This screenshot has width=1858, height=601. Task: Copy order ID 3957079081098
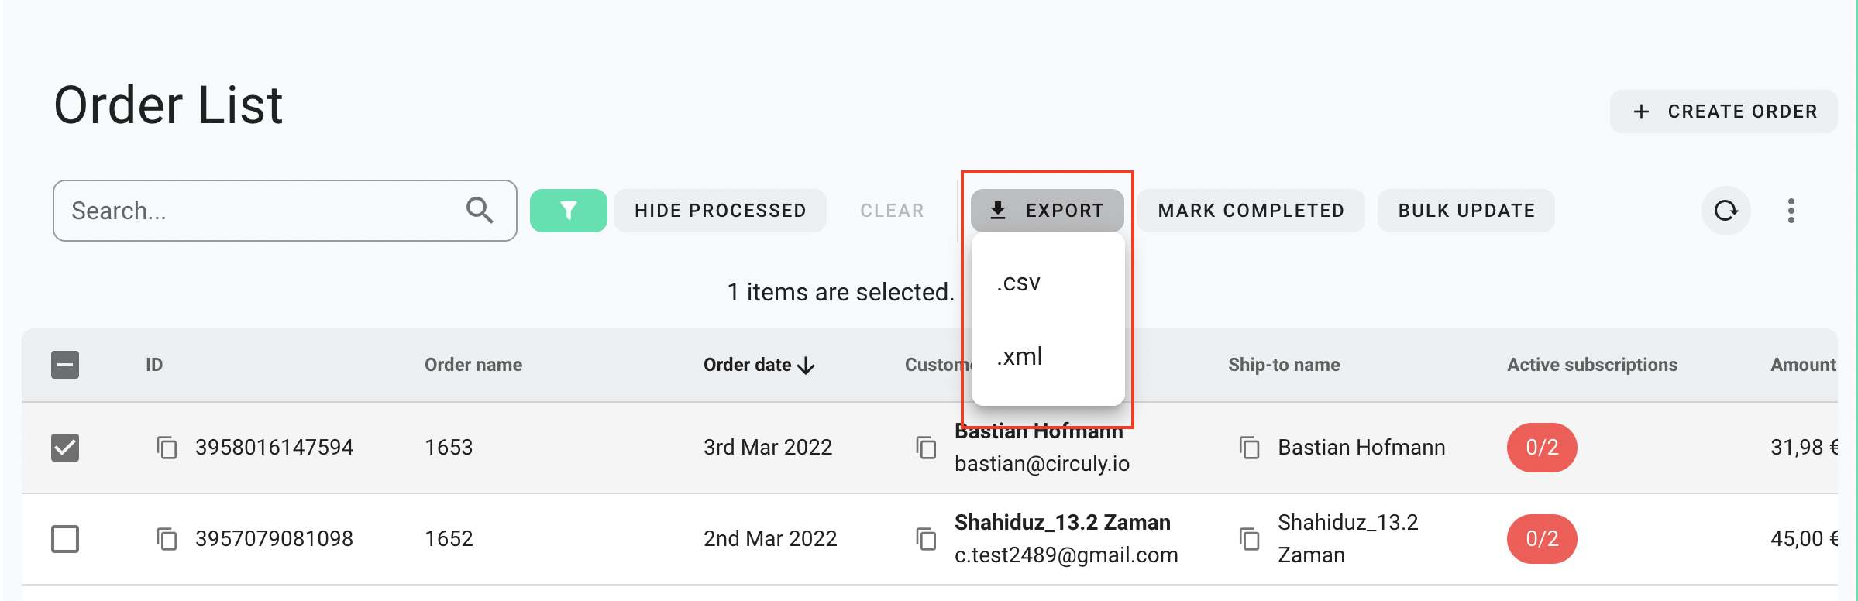point(167,539)
